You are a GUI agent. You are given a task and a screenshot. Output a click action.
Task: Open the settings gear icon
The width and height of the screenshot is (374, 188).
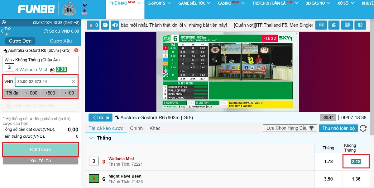tap(360, 25)
